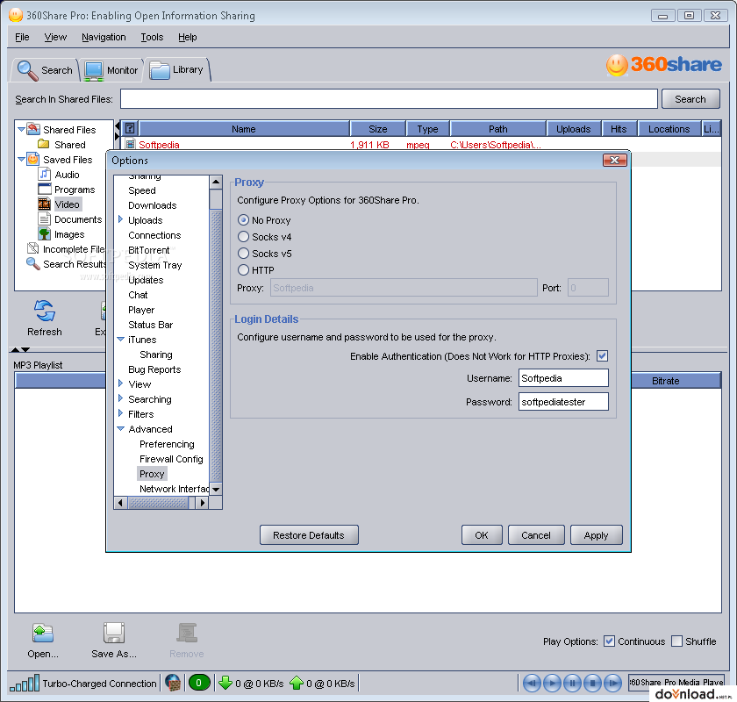Image resolution: width=737 pixels, height=702 pixels.
Task: Click the Open playlist icon
Action: tap(43, 633)
